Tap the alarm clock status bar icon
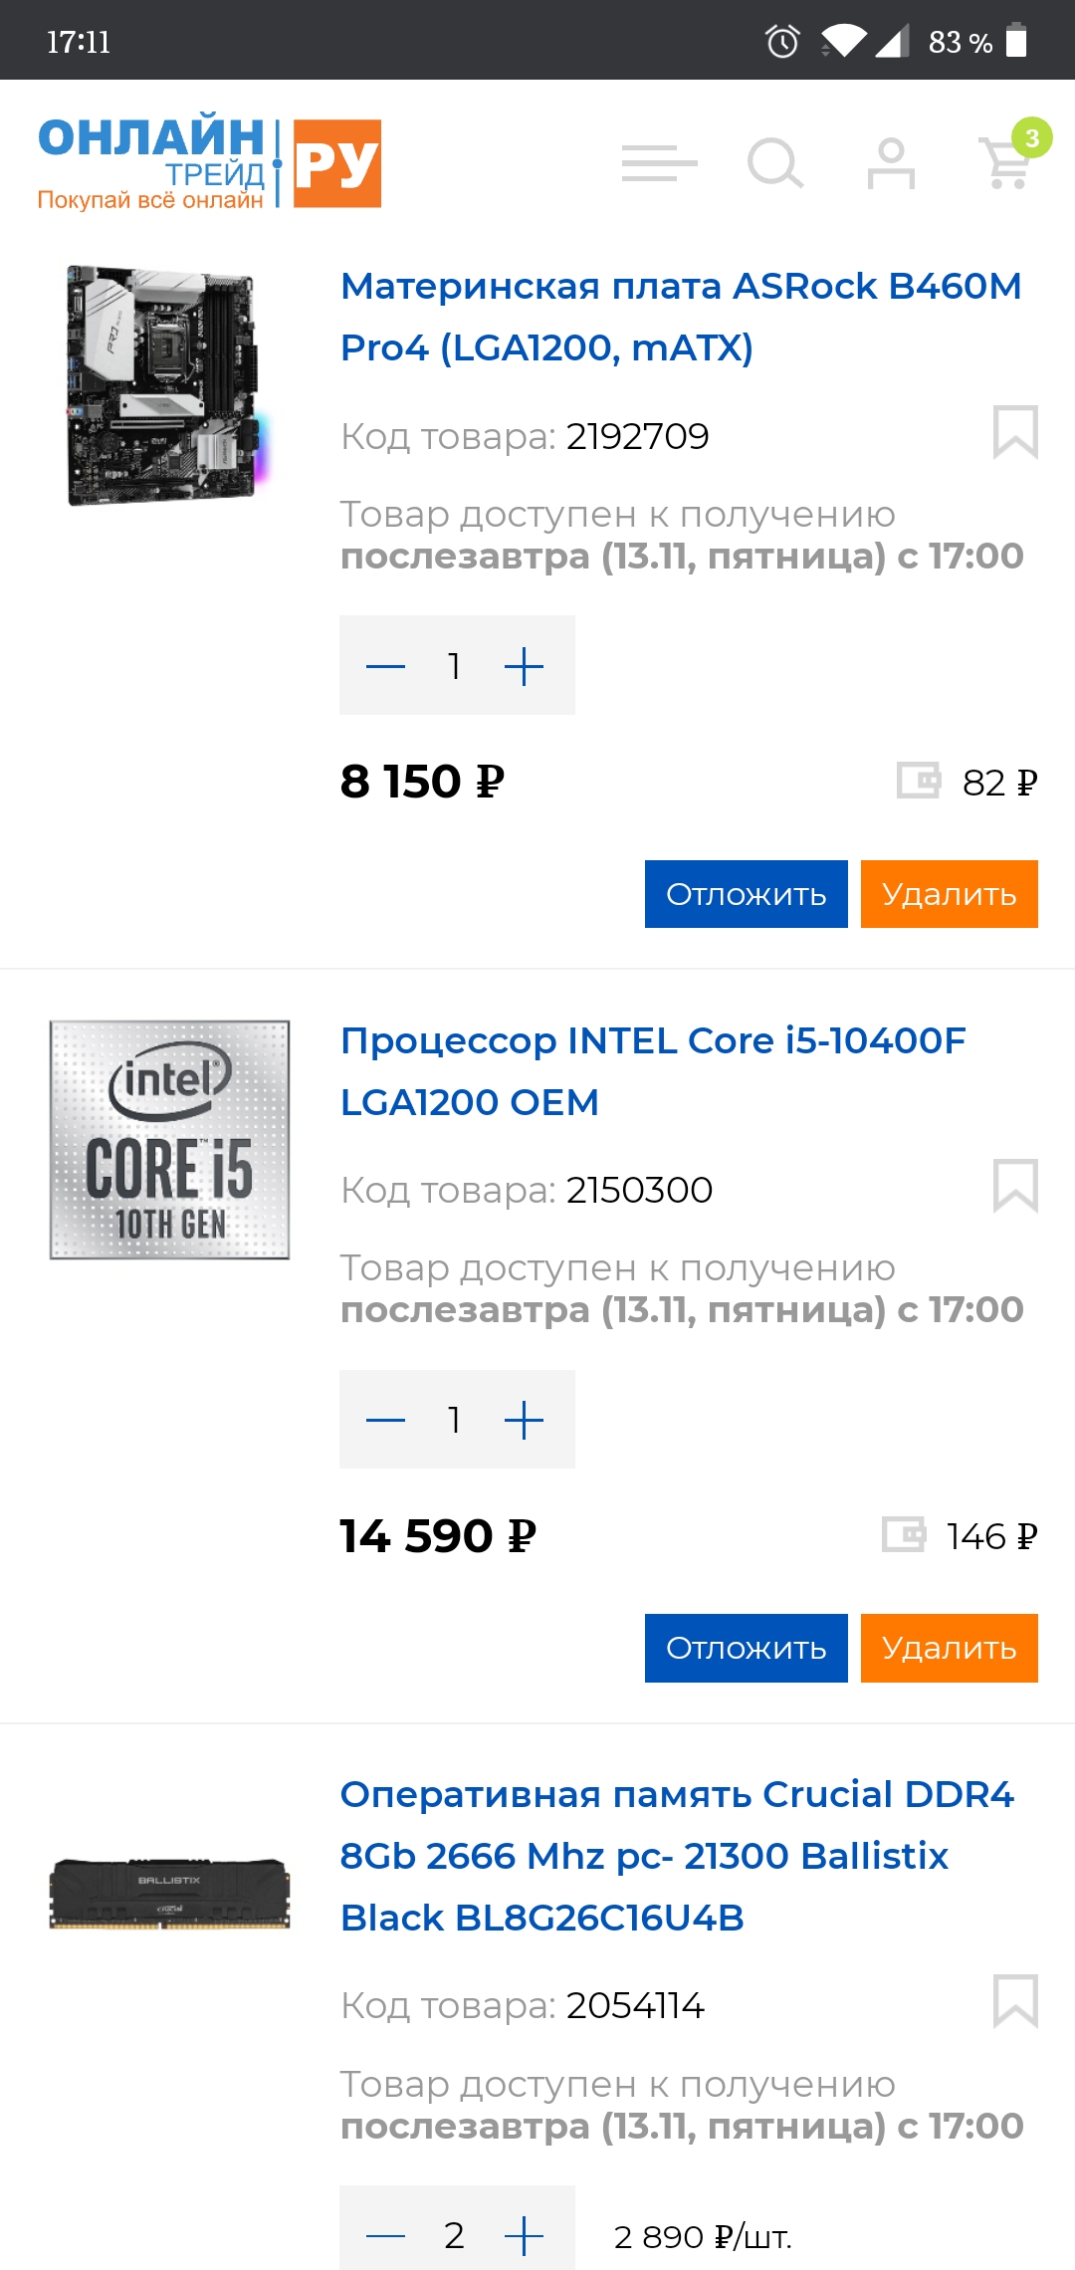The image size is (1075, 2270). pos(782,42)
